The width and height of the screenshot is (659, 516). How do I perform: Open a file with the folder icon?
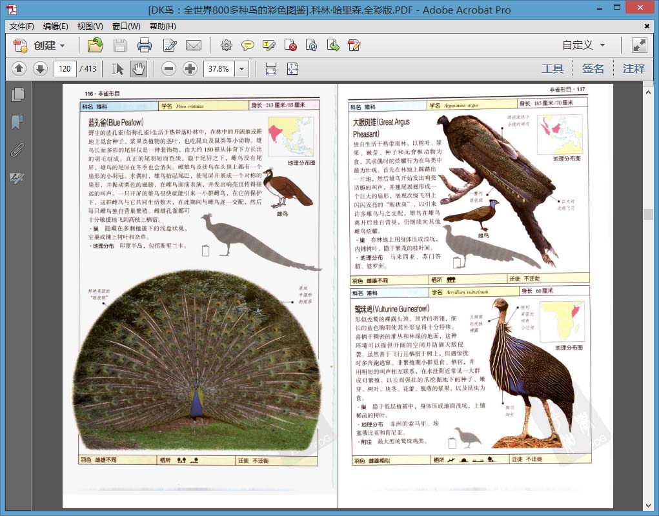click(96, 45)
